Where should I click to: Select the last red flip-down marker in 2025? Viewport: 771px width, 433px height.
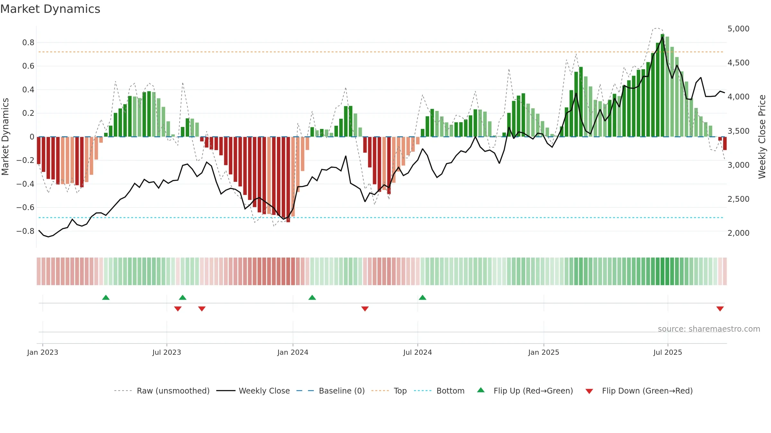[720, 309]
